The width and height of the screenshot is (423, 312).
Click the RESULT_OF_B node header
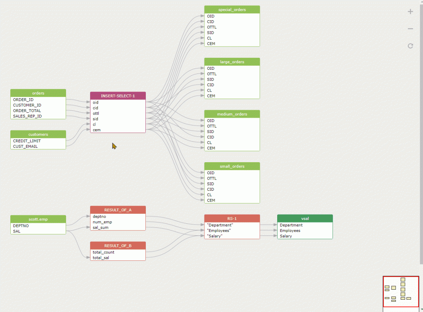[x=118, y=246]
